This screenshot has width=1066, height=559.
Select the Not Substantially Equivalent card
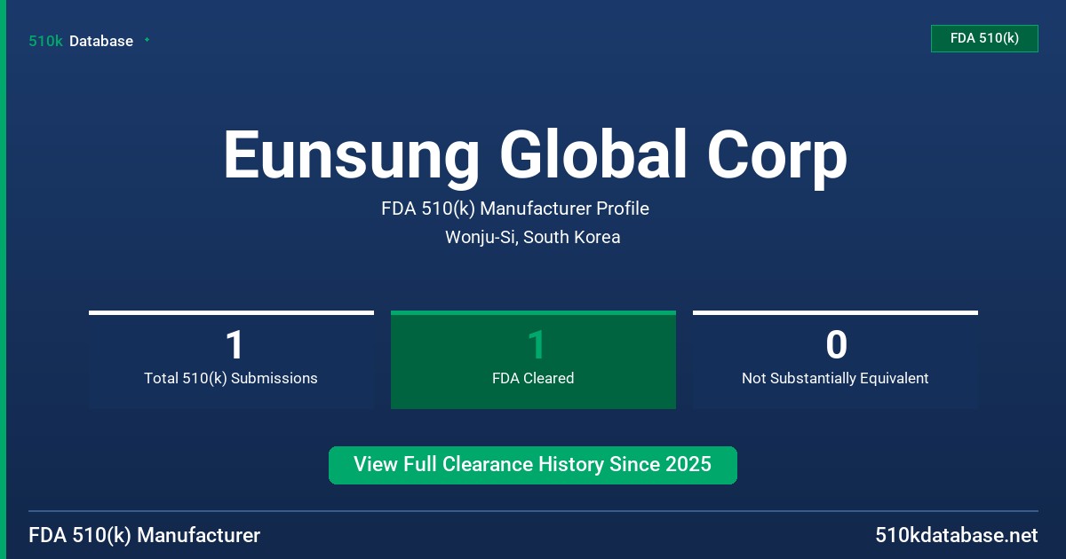point(835,360)
